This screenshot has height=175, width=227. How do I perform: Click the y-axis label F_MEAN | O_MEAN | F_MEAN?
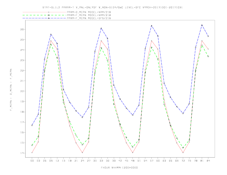click(x=11, y=90)
